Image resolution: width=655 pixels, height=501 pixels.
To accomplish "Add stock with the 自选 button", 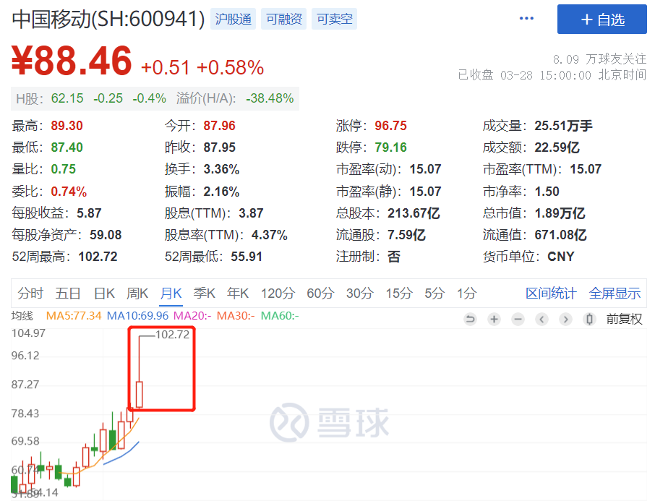I will pyautogui.click(x=602, y=20).
